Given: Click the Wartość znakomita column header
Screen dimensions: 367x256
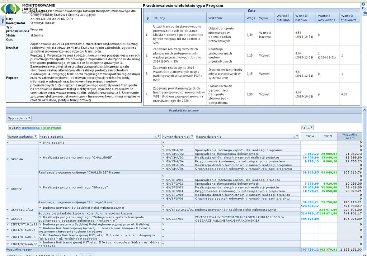Looking at the screenshot, I should 350,18.
